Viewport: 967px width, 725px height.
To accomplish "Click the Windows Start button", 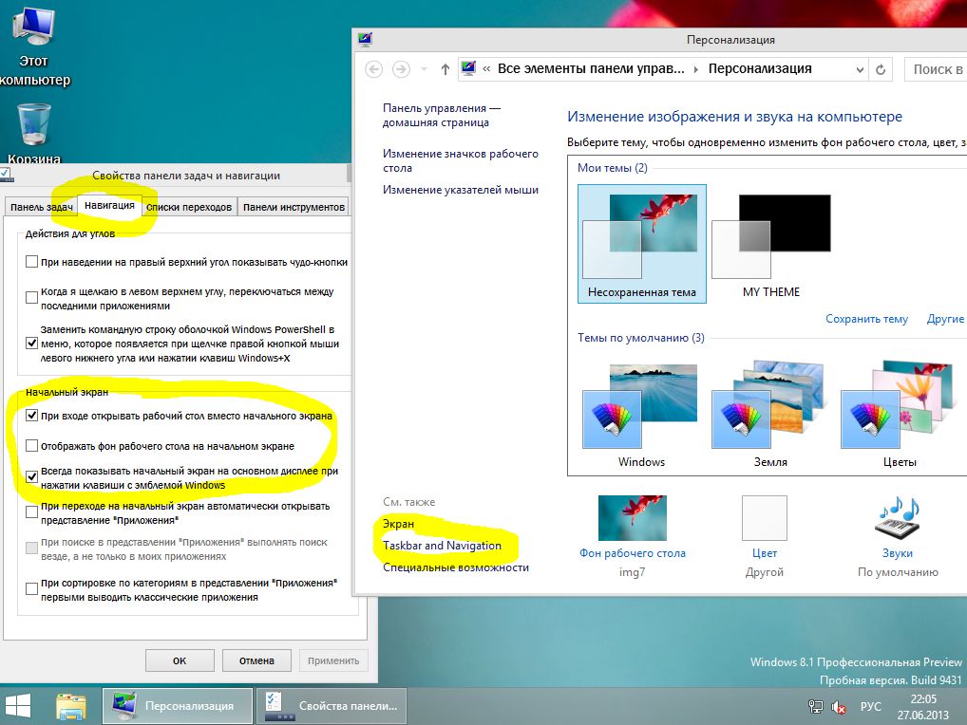I will point(17,705).
